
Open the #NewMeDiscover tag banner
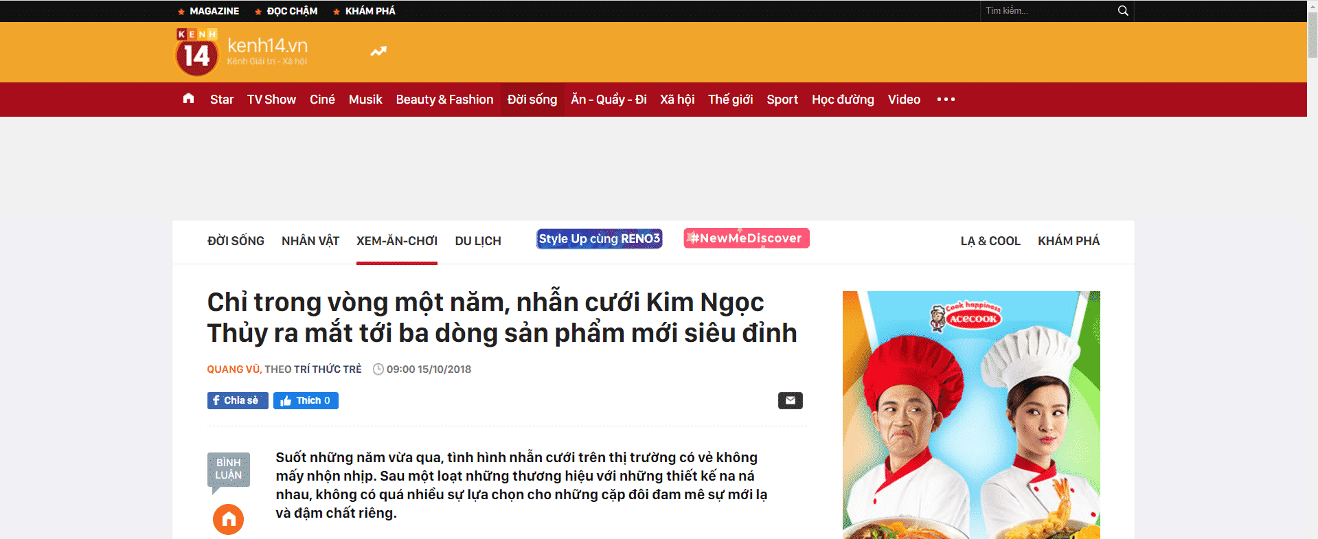[x=746, y=238]
